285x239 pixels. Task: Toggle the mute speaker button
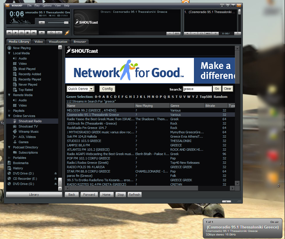pyautogui.click(x=42, y=23)
